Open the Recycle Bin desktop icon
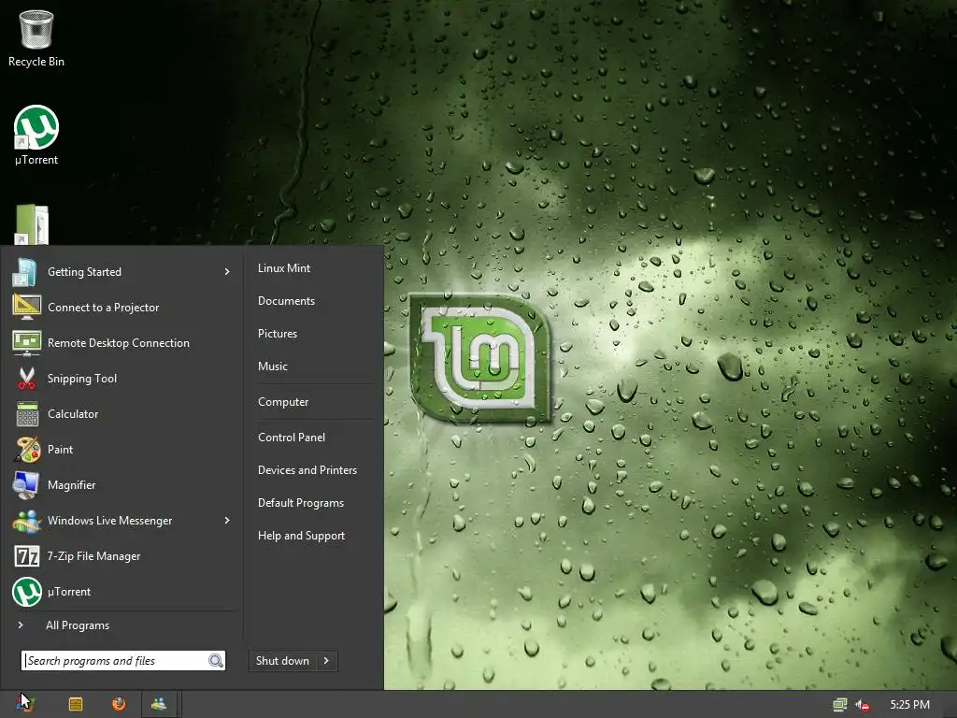 [36, 29]
